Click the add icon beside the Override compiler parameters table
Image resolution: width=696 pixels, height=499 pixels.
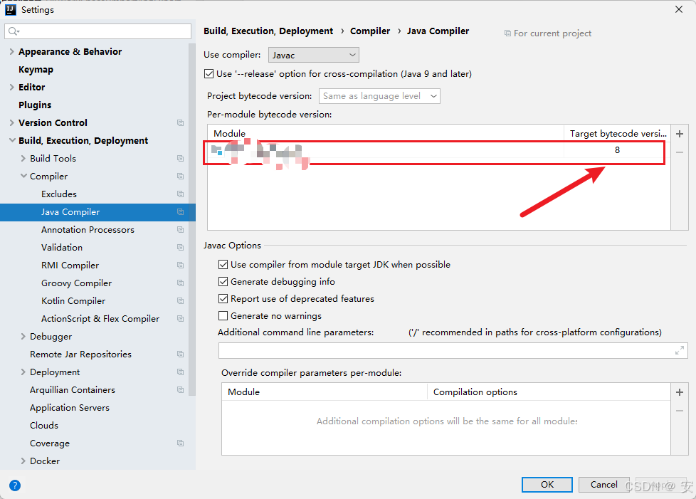pyautogui.click(x=679, y=392)
